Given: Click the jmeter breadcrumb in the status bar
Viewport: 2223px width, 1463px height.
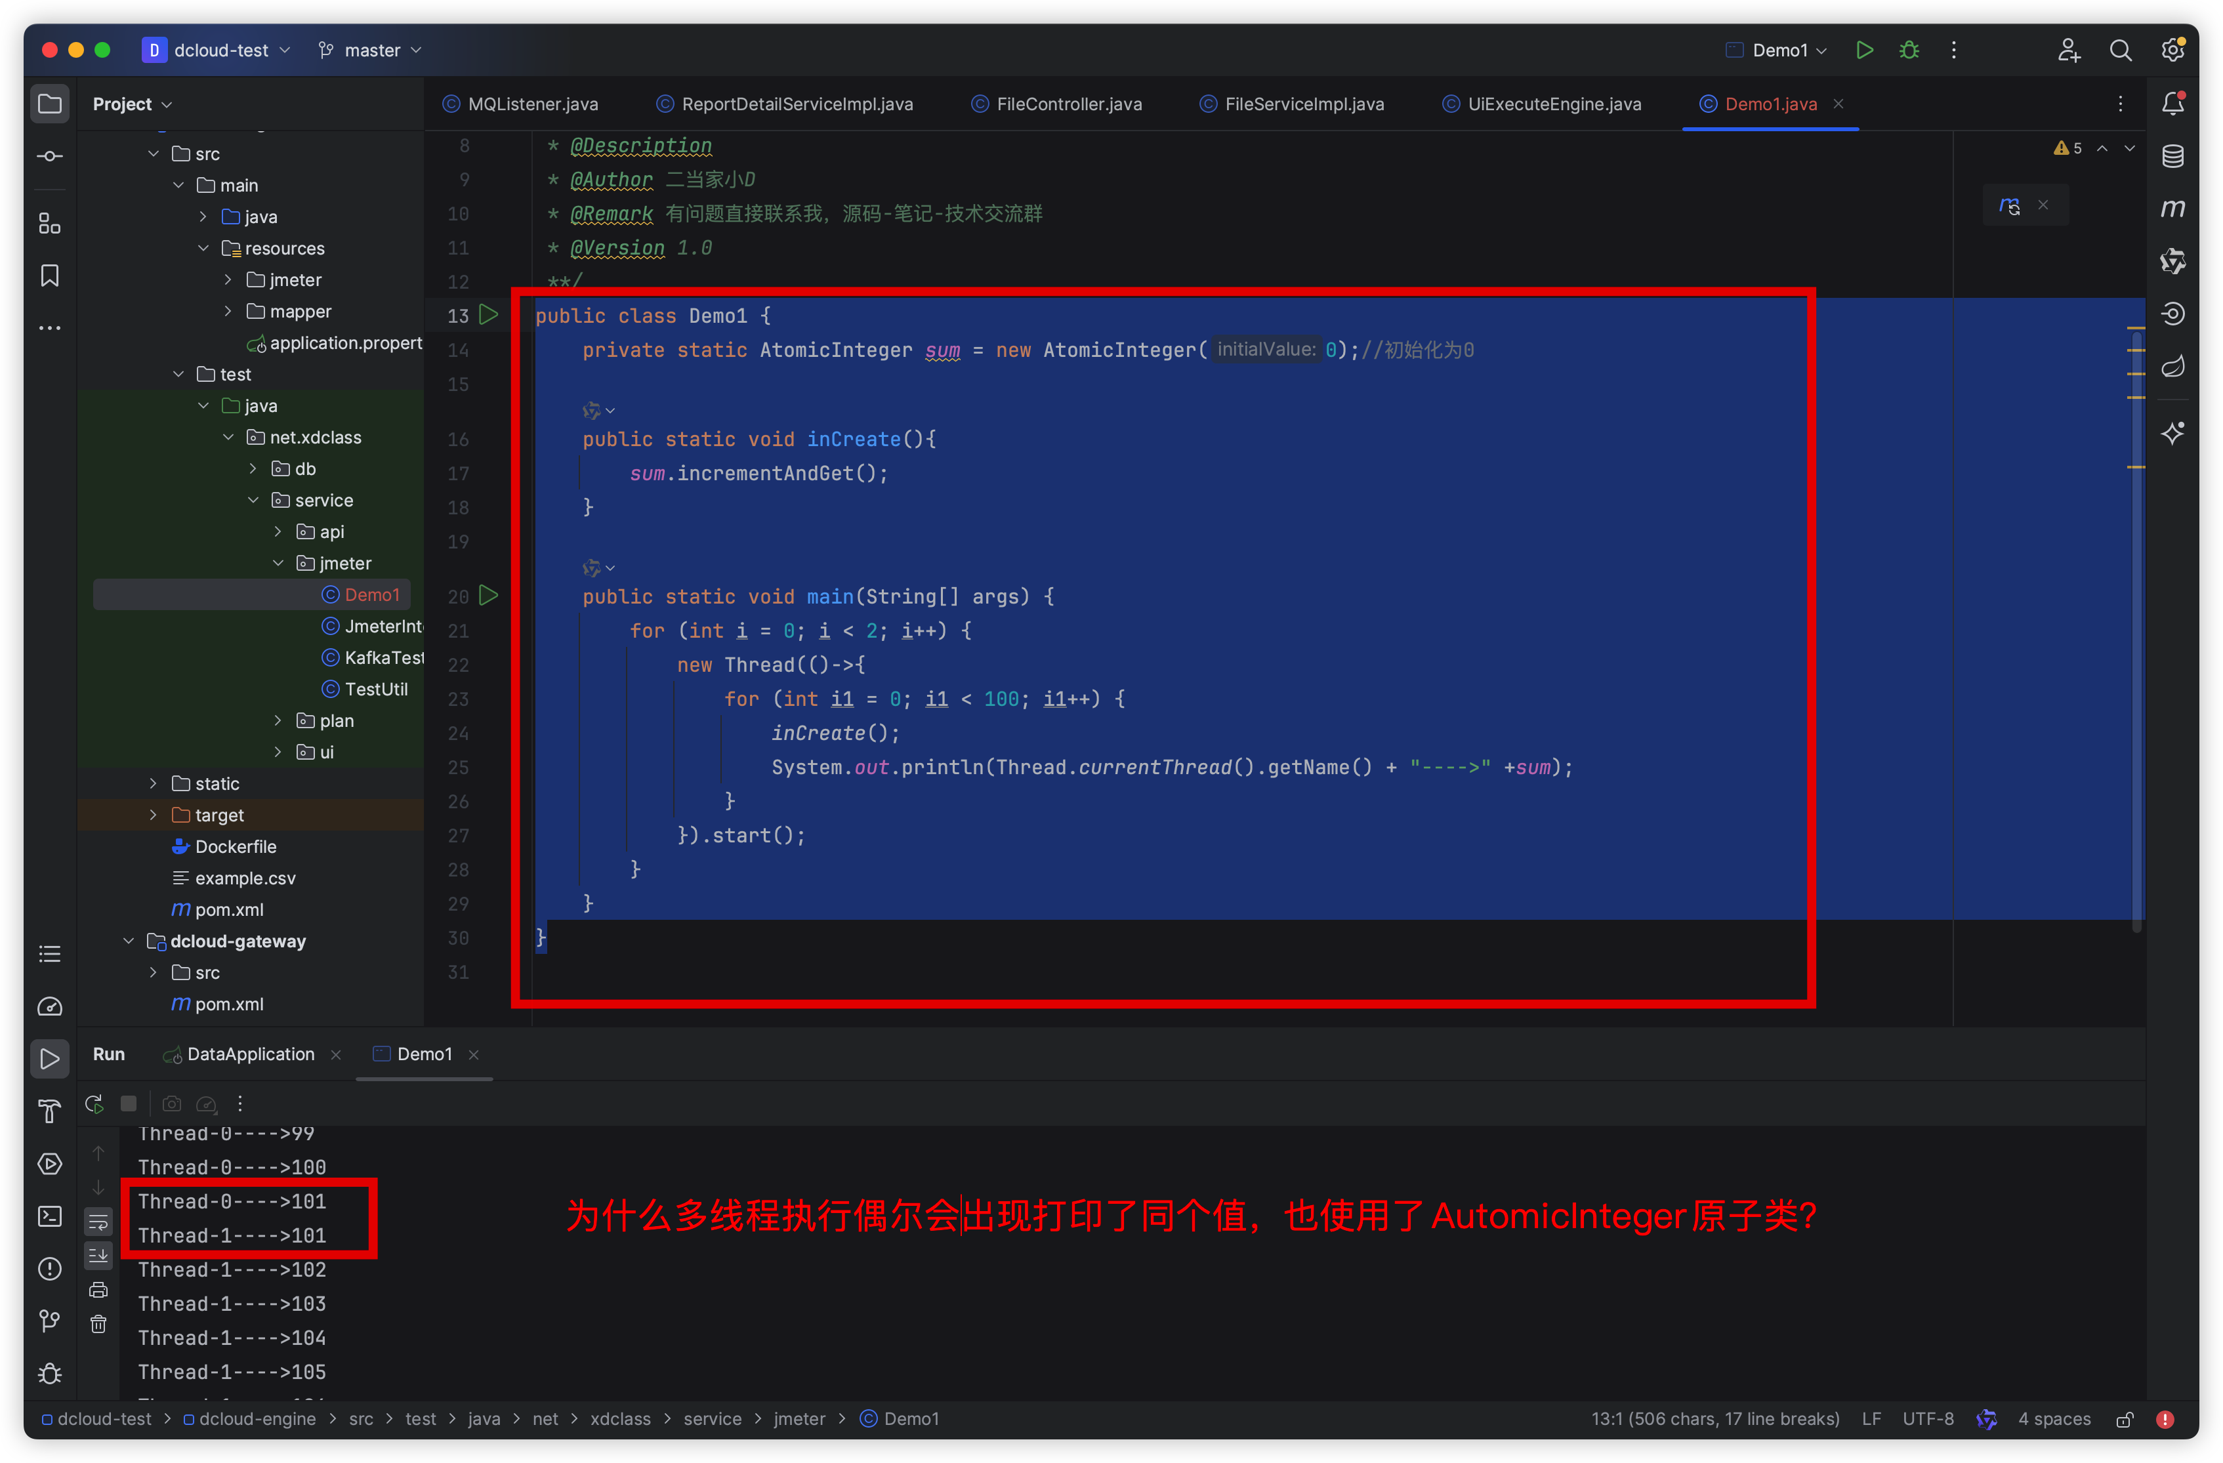Looking at the screenshot, I should click(x=799, y=1419).
